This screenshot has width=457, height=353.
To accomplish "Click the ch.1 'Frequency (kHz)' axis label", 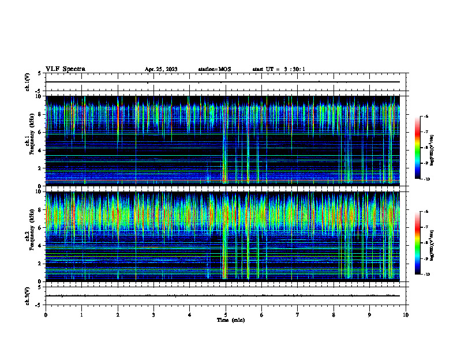I will [x=32, y=134].
